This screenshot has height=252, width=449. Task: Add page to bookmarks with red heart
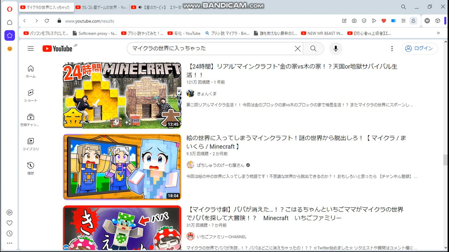384,21
